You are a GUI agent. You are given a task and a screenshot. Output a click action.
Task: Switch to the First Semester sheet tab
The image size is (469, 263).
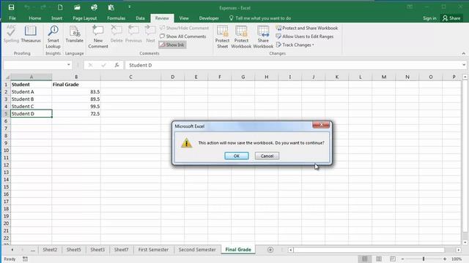[153, 250]
